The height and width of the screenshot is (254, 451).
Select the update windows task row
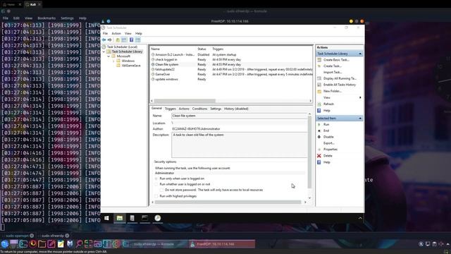[232, 79]
